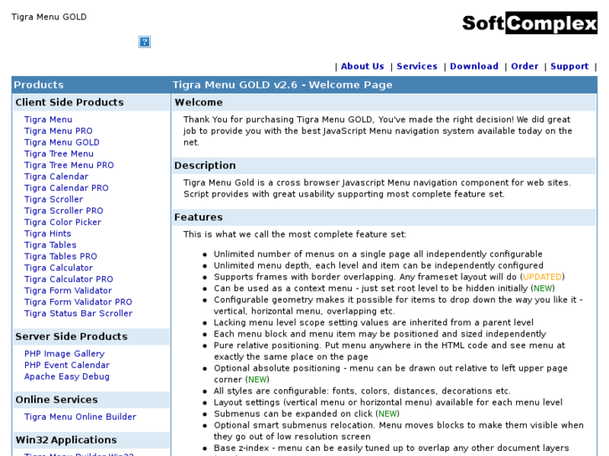This screenshot has height=456, width=609.
Task: Open the PHP Image Gallery link
Action: [x=65, y=354]
